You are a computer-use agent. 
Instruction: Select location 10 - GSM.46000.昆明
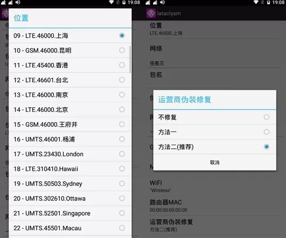coord(70,50)
